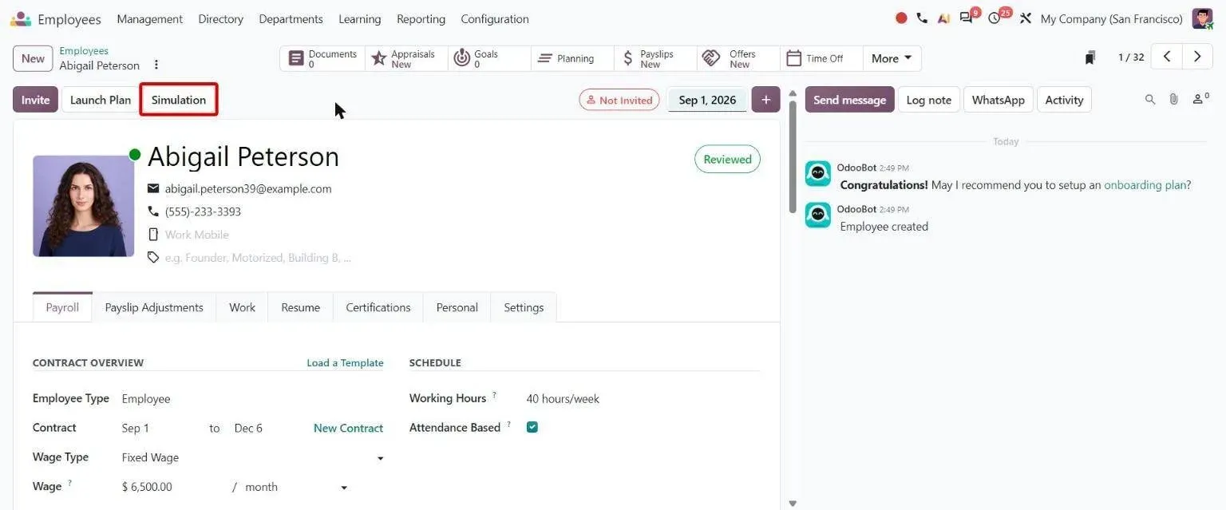Toggle the Attendance Based checkbox
1226x510 pixels.
pyautogui.click(x=532, y=427)
